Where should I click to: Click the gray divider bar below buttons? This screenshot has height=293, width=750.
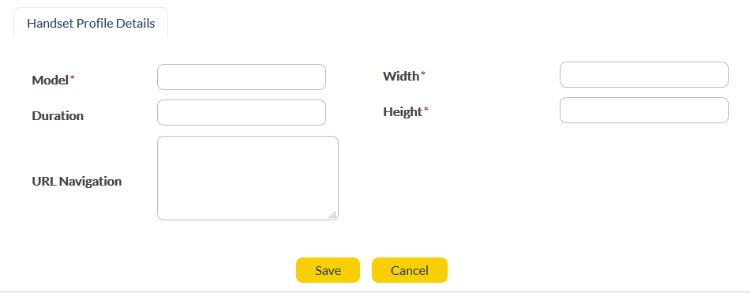pos(375,291)
